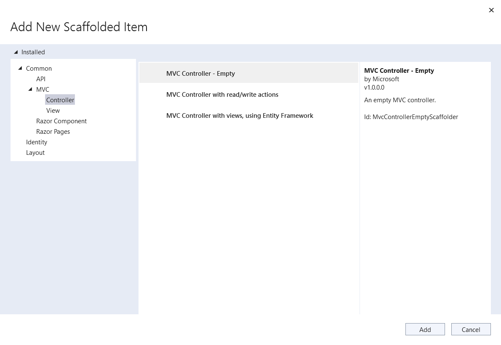Choose MVC Controller with views, using Entity Framework
This screenshot has width=501, height=345.
pos(240,116)
